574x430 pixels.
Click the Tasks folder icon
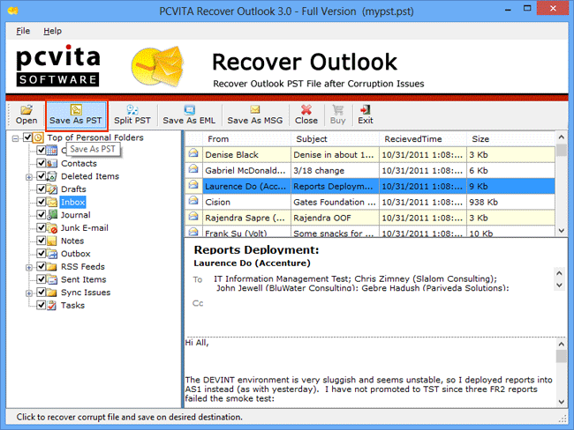[52, 305]
